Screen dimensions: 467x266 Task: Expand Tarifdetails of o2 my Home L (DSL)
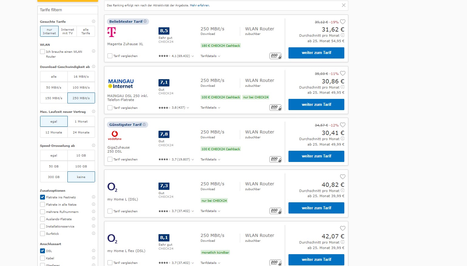pos(210,211)
